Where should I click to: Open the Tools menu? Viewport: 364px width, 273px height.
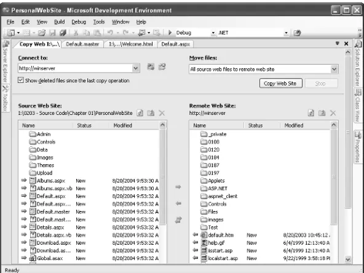(x=99, y=22)
